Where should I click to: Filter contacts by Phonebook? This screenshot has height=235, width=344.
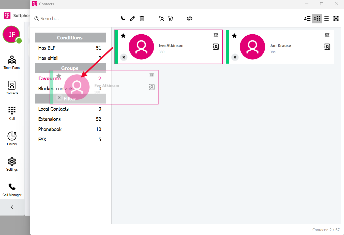click(50, 129)
